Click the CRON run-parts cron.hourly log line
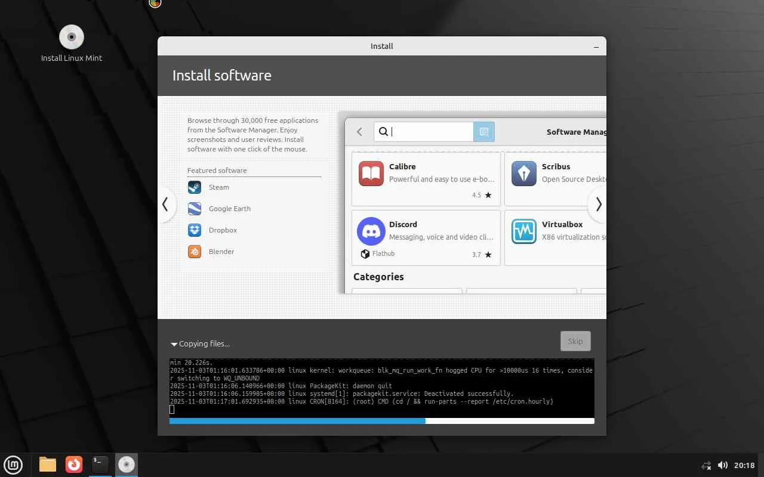Image resolution: width=764 pixels, height=477 pixels. [362, 401]
